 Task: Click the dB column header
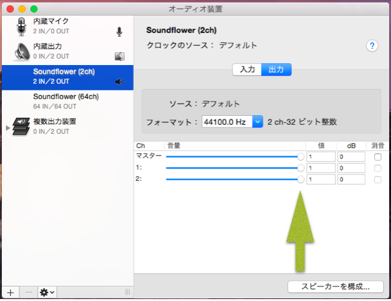pos(351,146)
